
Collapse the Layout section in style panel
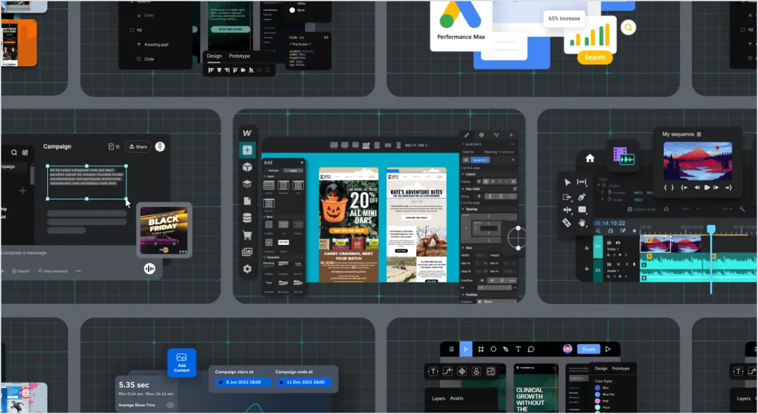(463, 174)
